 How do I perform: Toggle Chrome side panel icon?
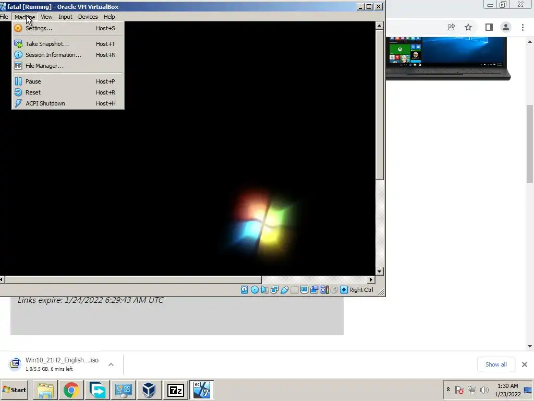coord(489,27)
